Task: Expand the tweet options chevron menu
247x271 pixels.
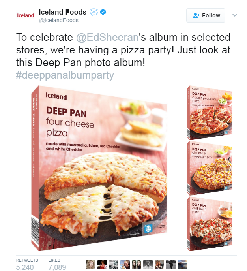Action: (234, 15)
